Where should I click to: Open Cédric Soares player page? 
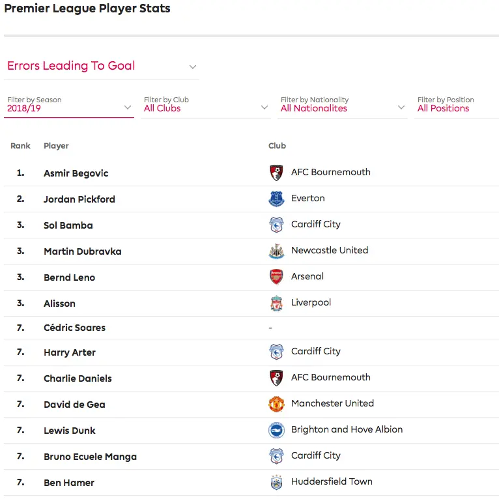74,328
